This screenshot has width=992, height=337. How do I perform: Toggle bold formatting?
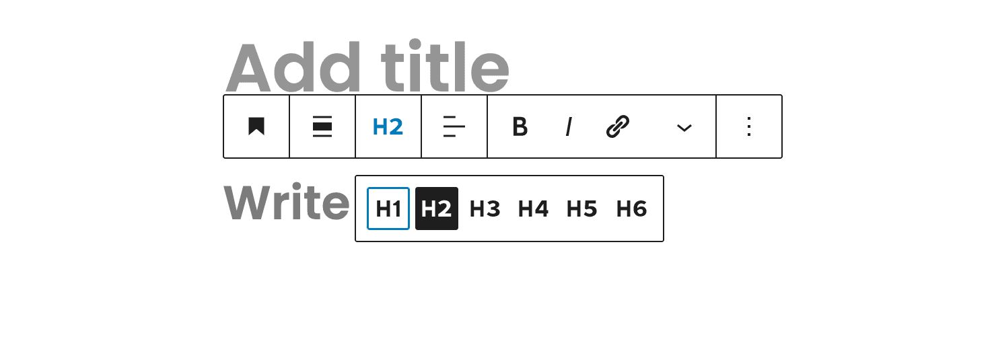point(520,126)
